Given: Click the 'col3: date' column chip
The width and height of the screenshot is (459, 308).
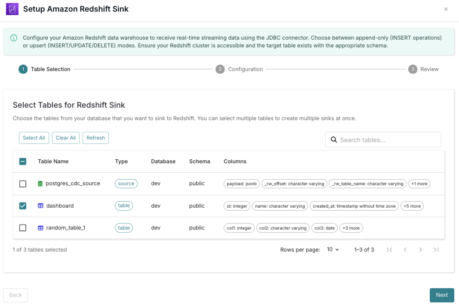Looking at the screenshot, I should (x=324, y=228).
